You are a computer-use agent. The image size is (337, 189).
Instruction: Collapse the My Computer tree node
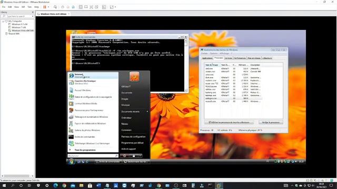[x=3, y=21]
